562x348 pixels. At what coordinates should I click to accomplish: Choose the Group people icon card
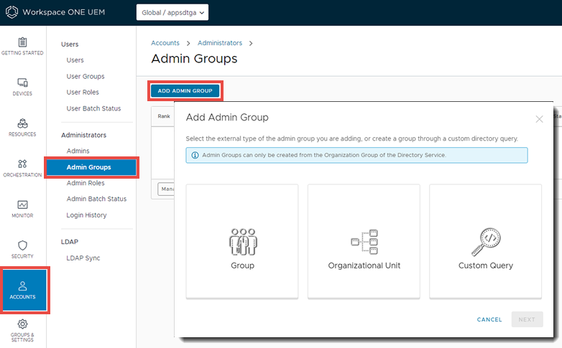(243, 242)
